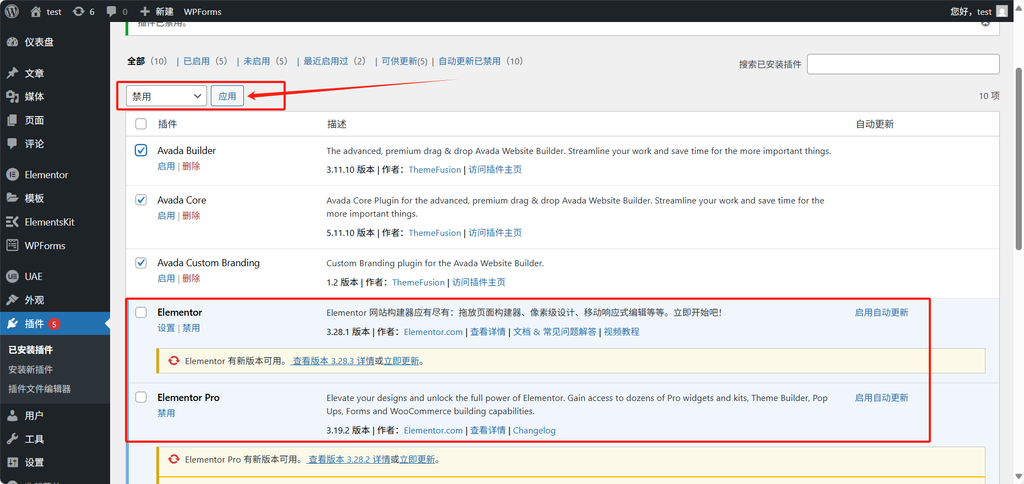Open the 禁用 bulk action dropdown
Image resolution: width=1024 pixels, height=484 pixels.
coord(166,96)
